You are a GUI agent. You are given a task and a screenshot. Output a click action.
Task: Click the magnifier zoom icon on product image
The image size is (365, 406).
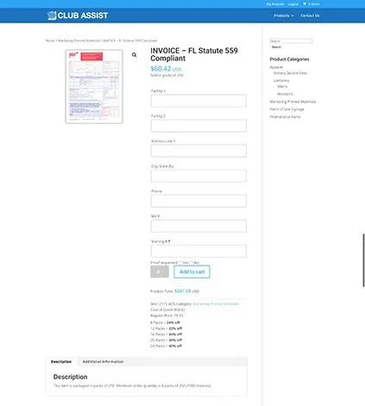[x=135, y=55]
